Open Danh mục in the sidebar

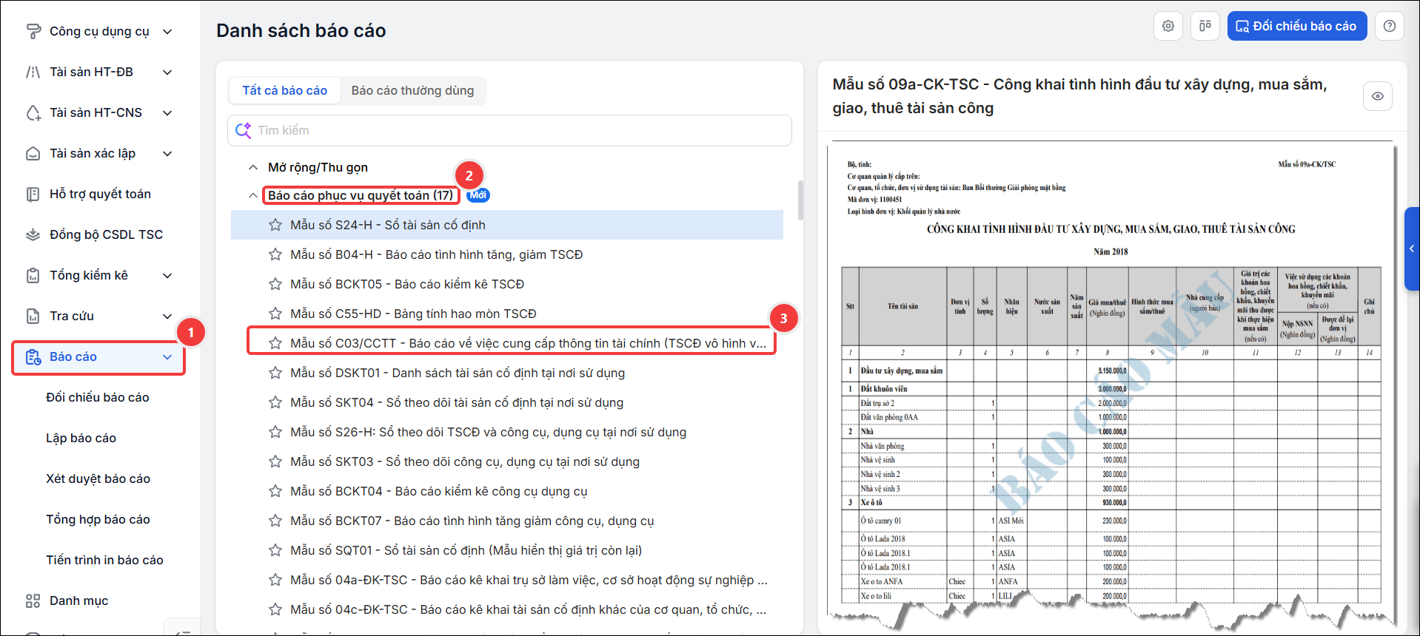[x=78, y=601]
